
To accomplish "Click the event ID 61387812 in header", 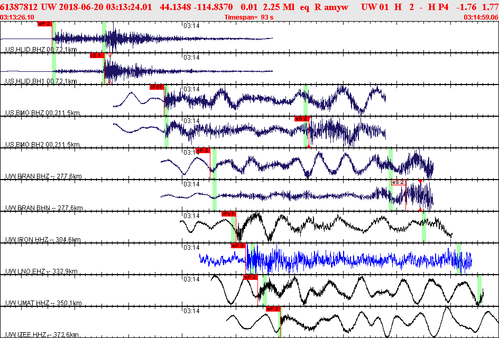I will coord(19,7).
